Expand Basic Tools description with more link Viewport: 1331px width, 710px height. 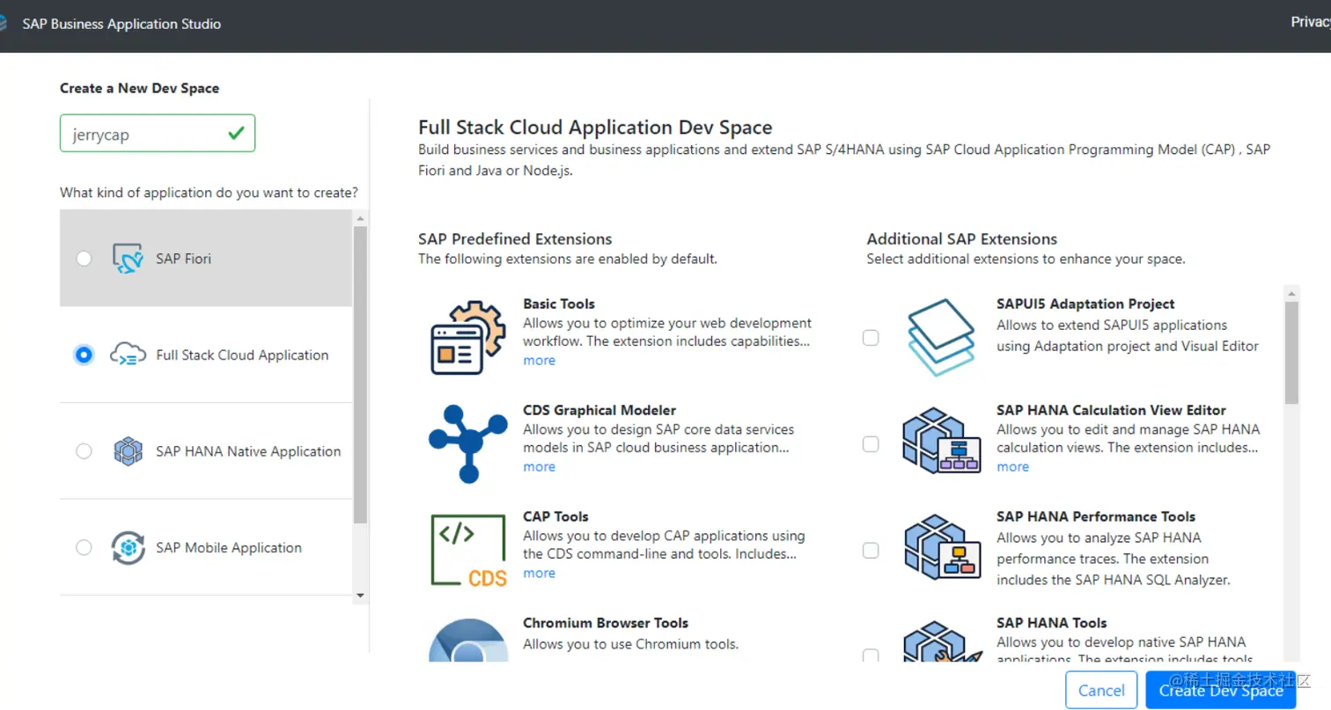point(539,361)
